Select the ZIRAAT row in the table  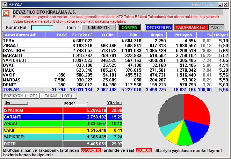click(115, 45)
